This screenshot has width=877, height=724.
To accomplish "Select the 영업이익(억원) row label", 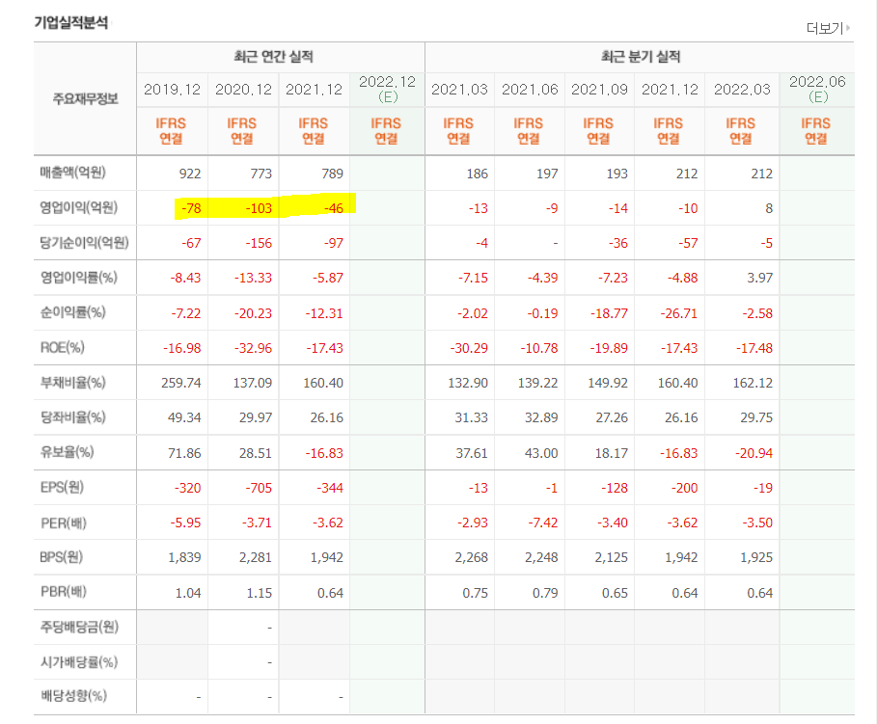I will [78, 207].
